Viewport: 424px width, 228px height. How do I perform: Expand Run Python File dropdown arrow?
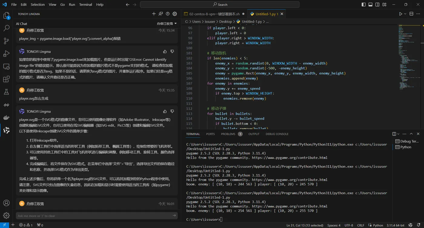pyautogui.click(x=405, y=14)
